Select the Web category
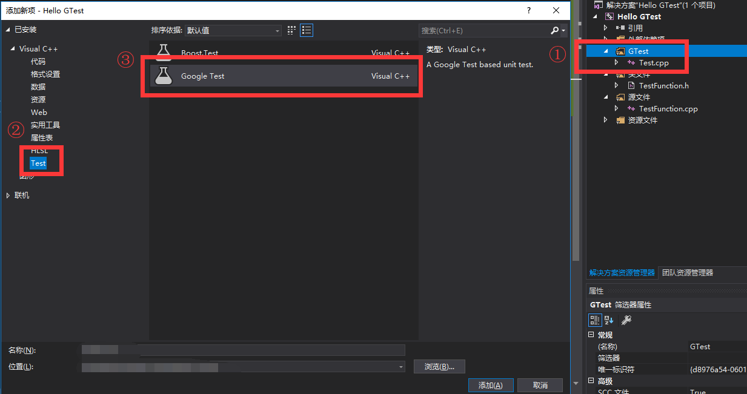Screen dimensions: 747x394 tap(39, 112)
